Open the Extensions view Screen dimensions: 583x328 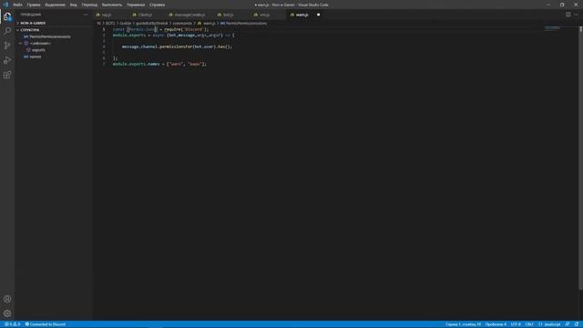[x=7, y=75]
